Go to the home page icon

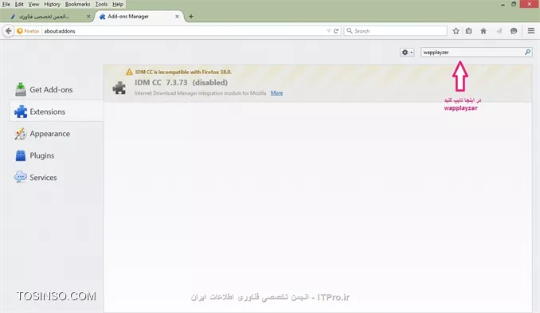coord(483,31)
